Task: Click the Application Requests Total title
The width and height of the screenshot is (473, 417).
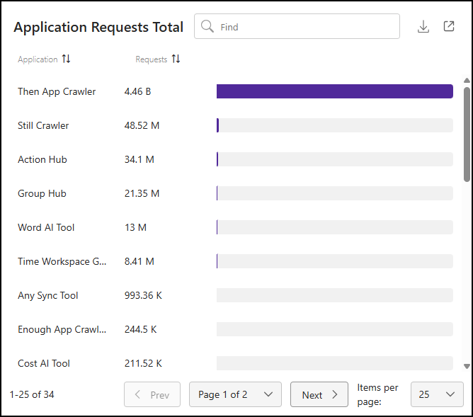Action: tap(98, 27)
